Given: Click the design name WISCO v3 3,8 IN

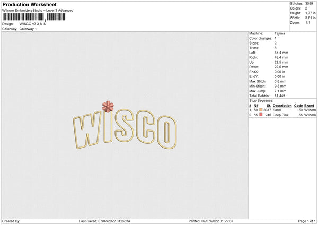Looking at the screenshot, I should [33, 24].
